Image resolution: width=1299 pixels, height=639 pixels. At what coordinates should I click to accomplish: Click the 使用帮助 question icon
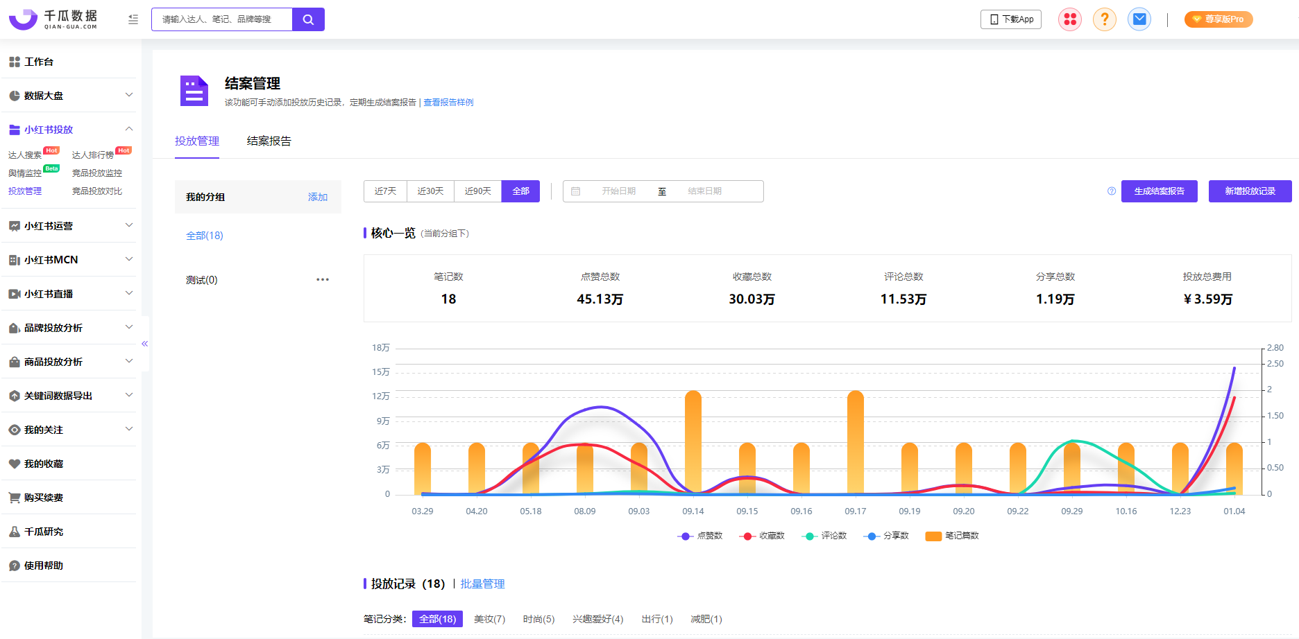pyautogui.click(x=15, y=566)
